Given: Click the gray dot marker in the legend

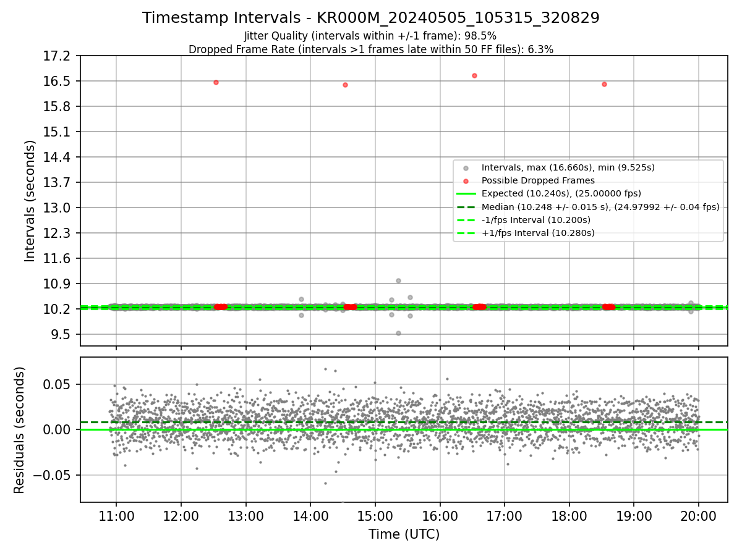Looking at the screenshot, I should pyautogui.click(x=466, y=168).
